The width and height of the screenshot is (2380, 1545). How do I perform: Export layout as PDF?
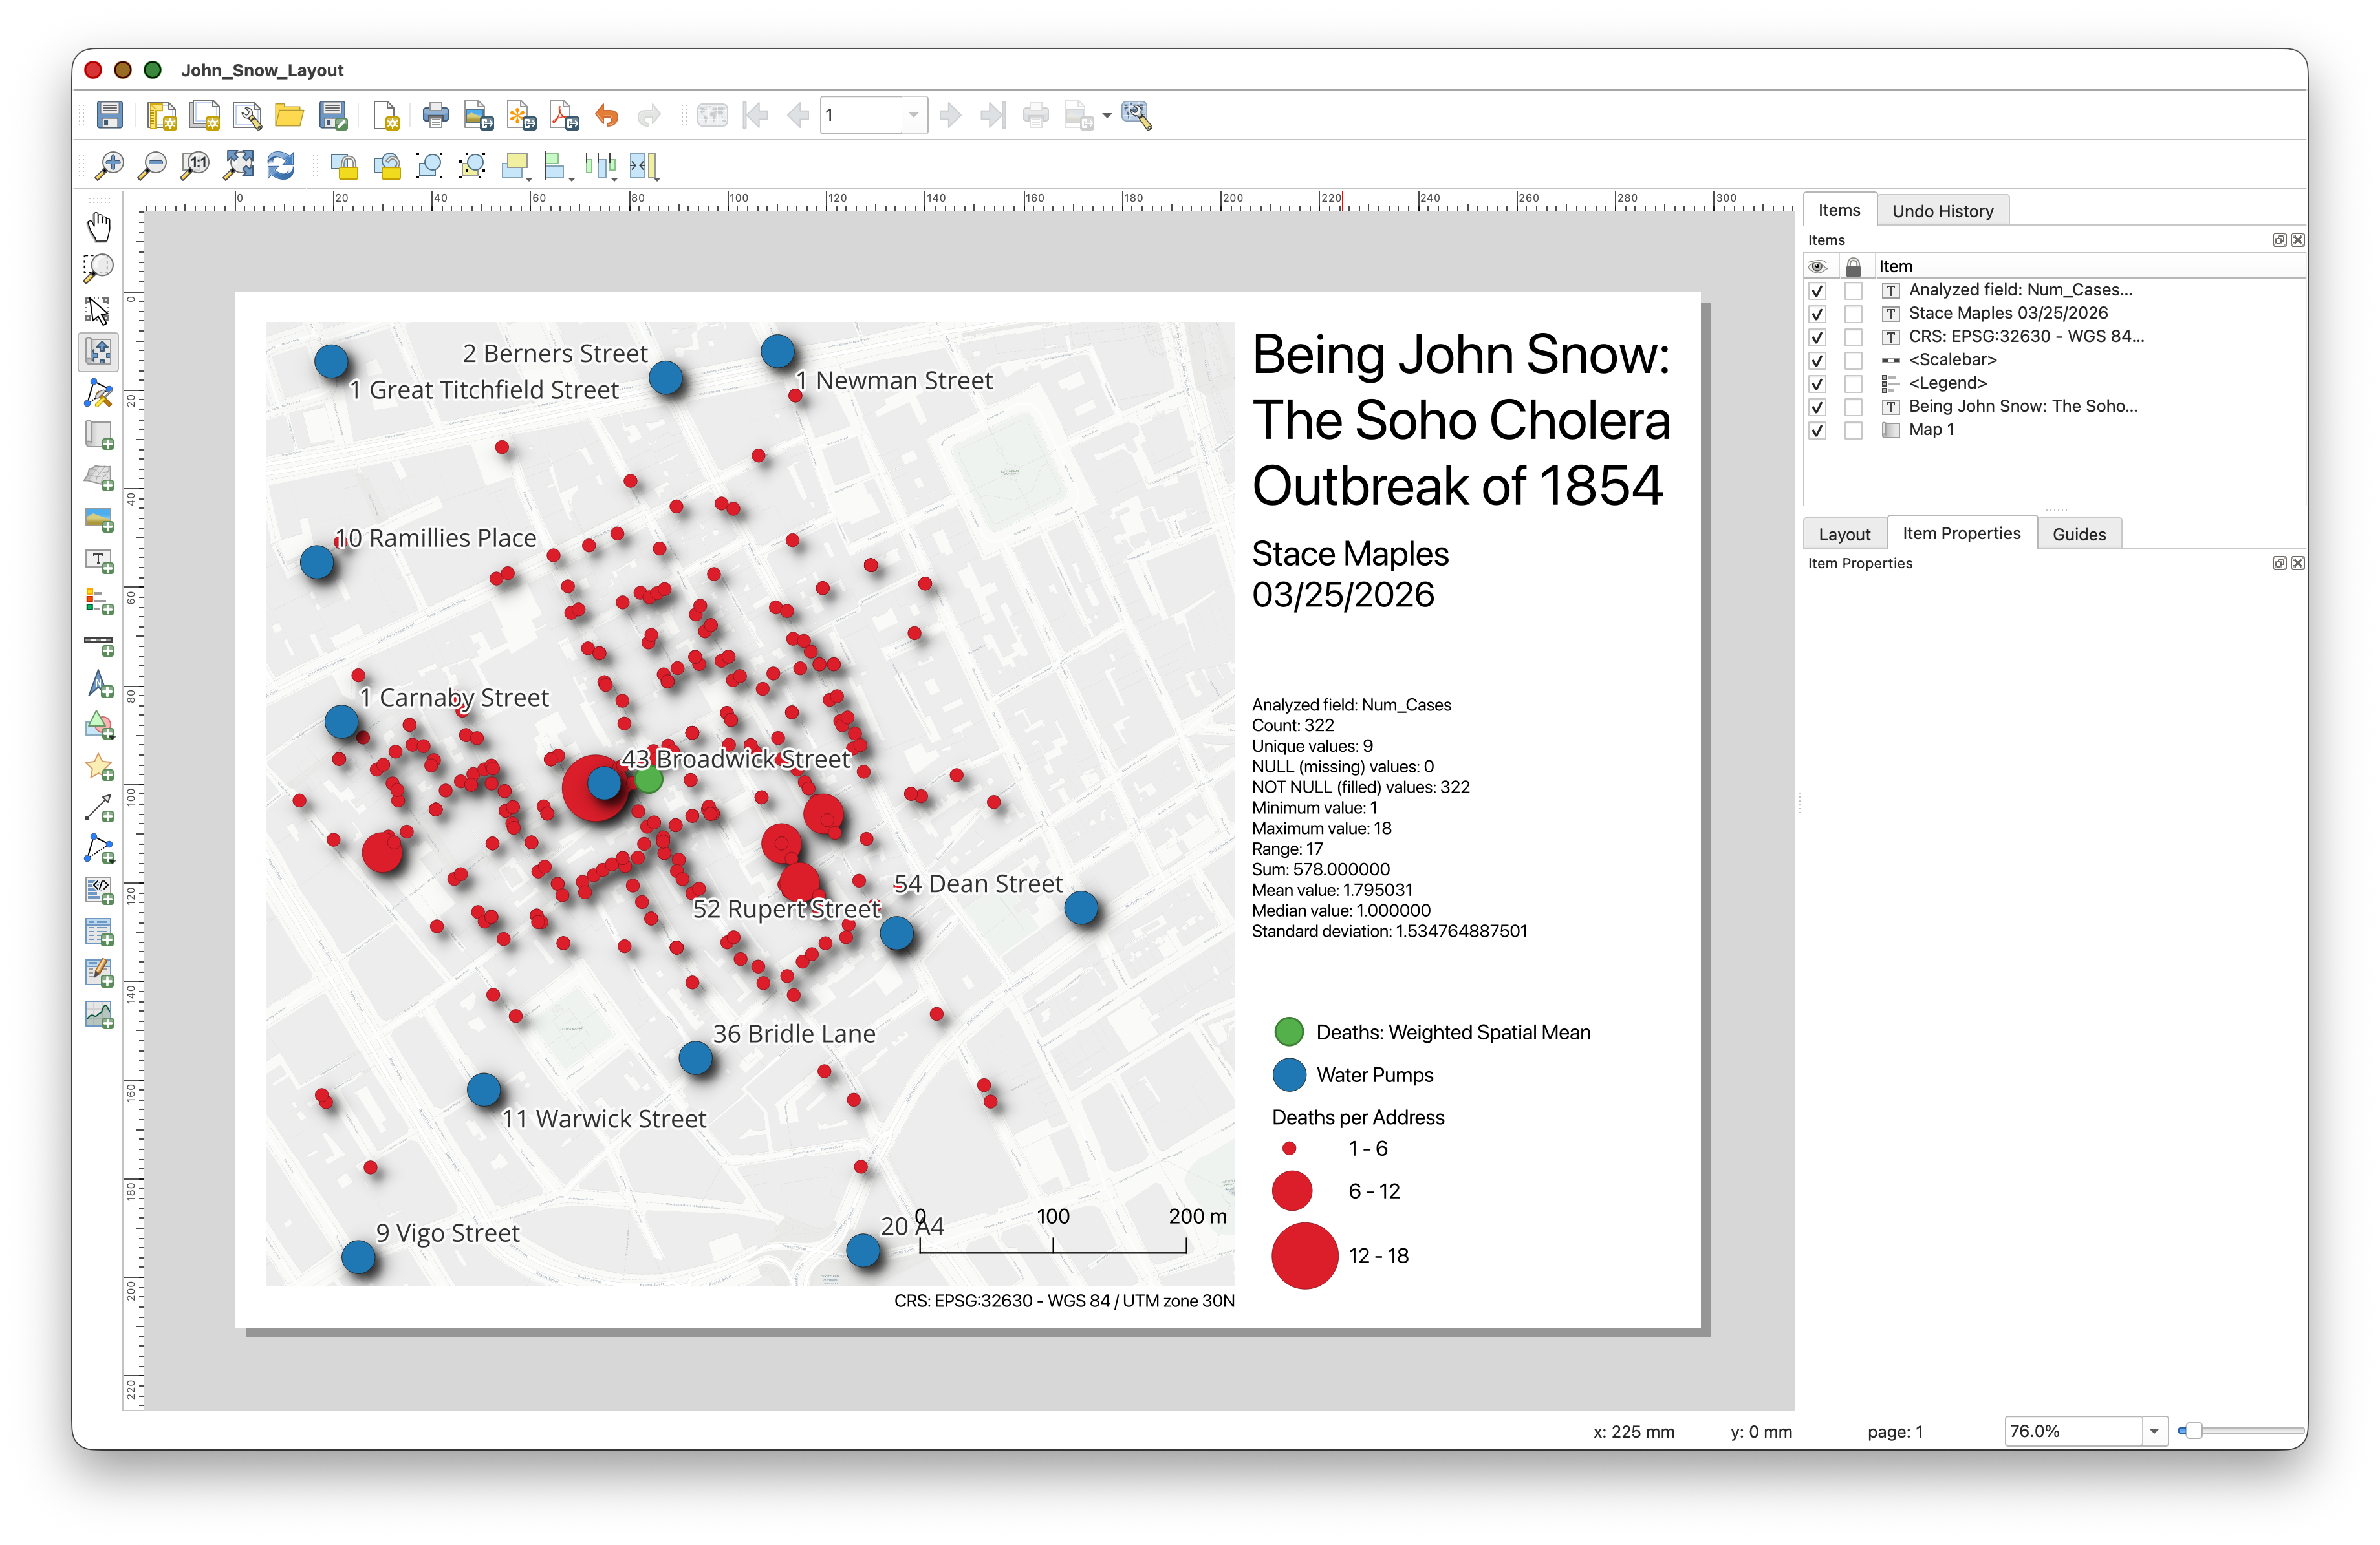[x=564, y=116]
